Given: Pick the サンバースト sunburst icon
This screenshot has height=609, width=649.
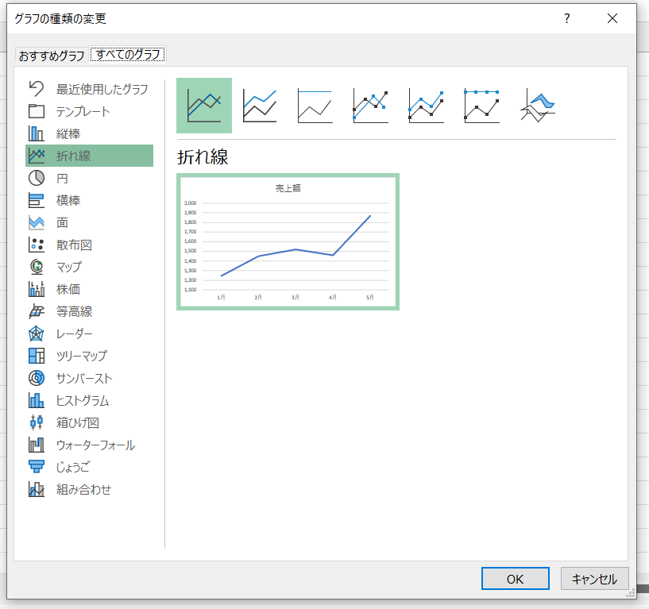Looking at the screenshot, I should pos(37,378).
